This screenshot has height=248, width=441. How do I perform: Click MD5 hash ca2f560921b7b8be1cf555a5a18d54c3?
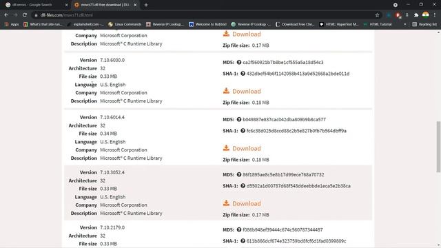pos(283,62)
